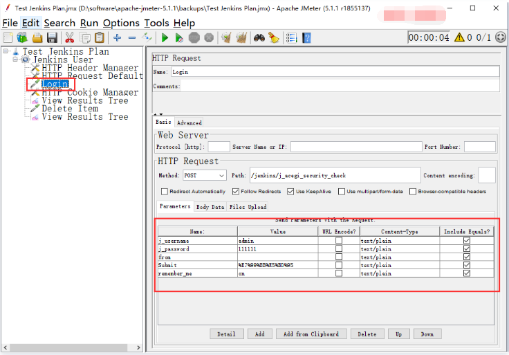Click the Expand All plus icon
Image resolution: width=509 pixels, height=355 pixels.
(x=117, y=38)
